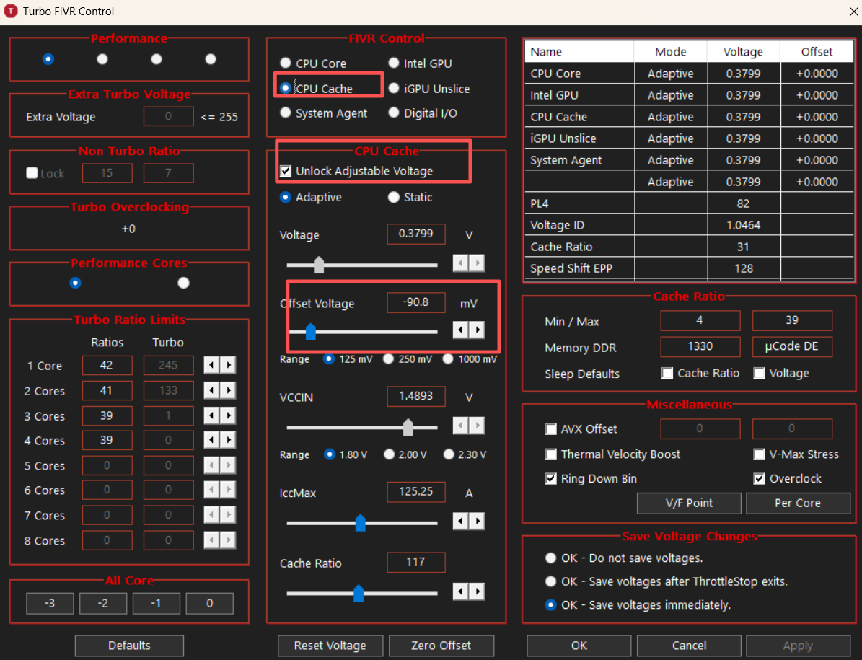Choose the 2.30 V VCCIN range
Image resolution: width=862 pixels, height=660 pixels.
tap(449, 454)
